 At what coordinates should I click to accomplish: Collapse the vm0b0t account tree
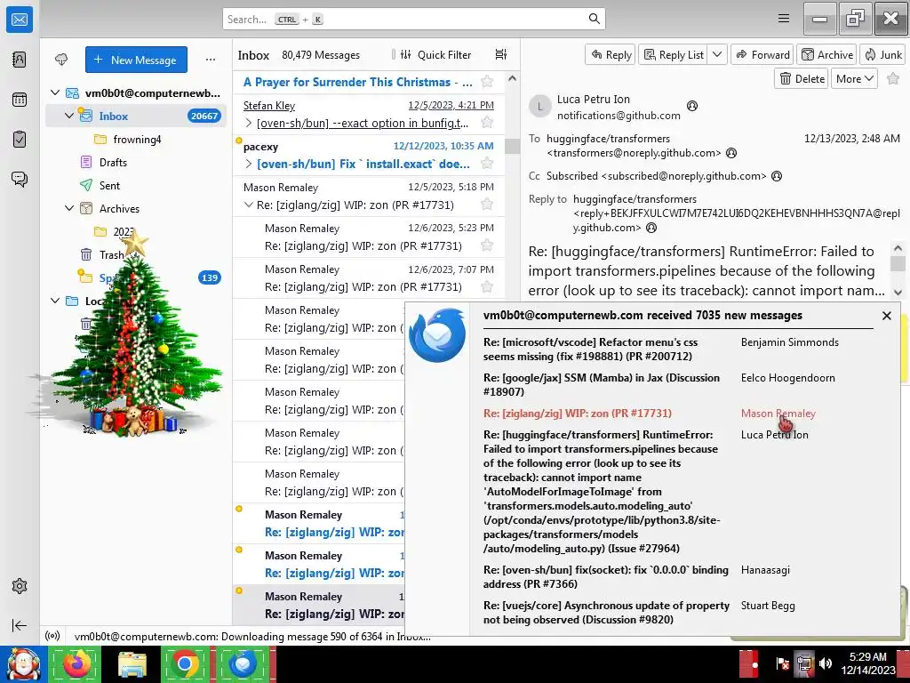(55, 92)
